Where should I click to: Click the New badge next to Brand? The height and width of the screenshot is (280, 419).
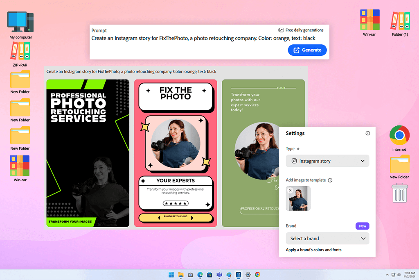362,226
